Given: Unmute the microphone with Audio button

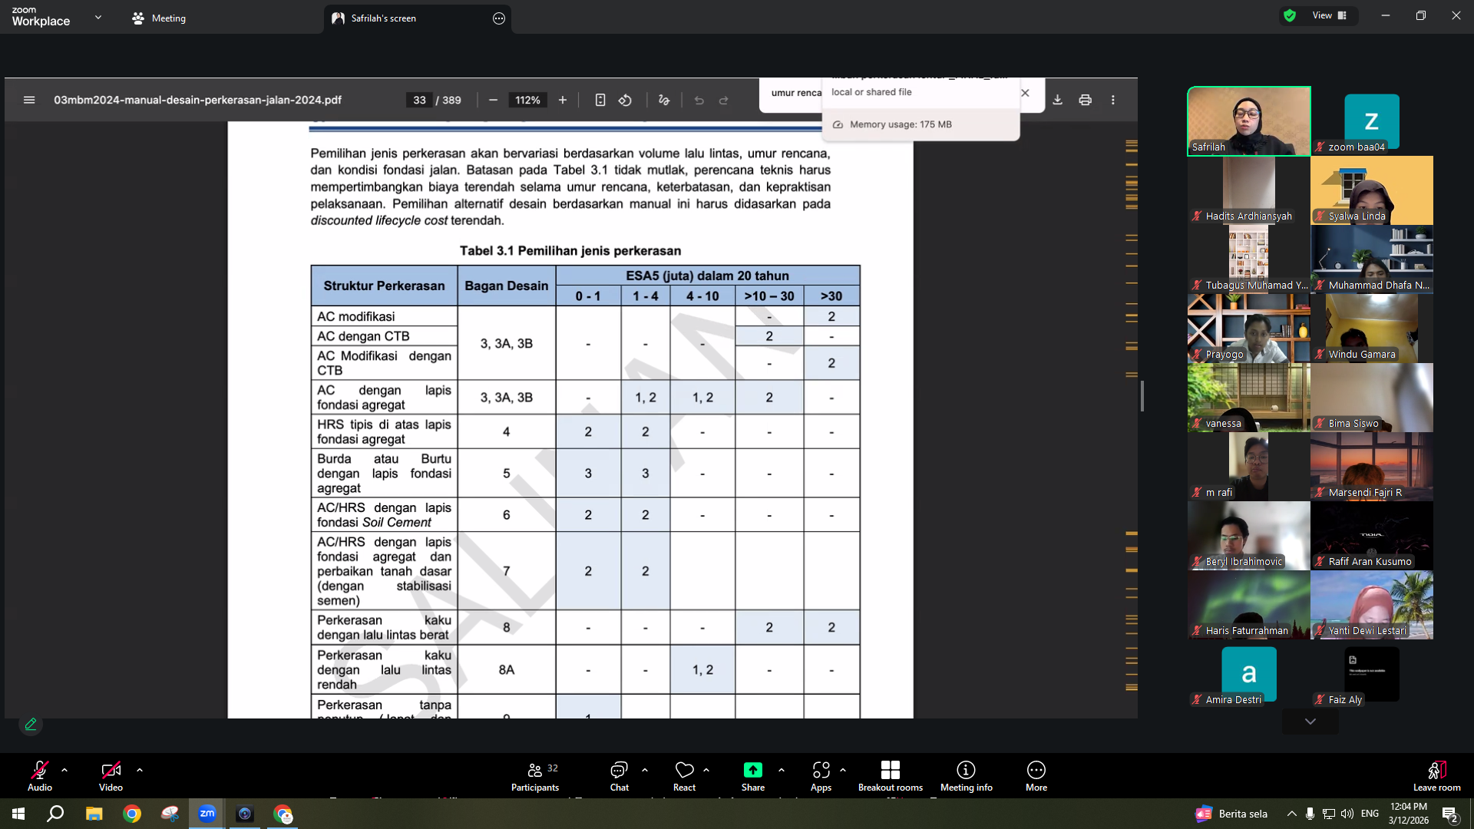Looking at the screenshot, I should pyautogui.click(x=40, y=775).
